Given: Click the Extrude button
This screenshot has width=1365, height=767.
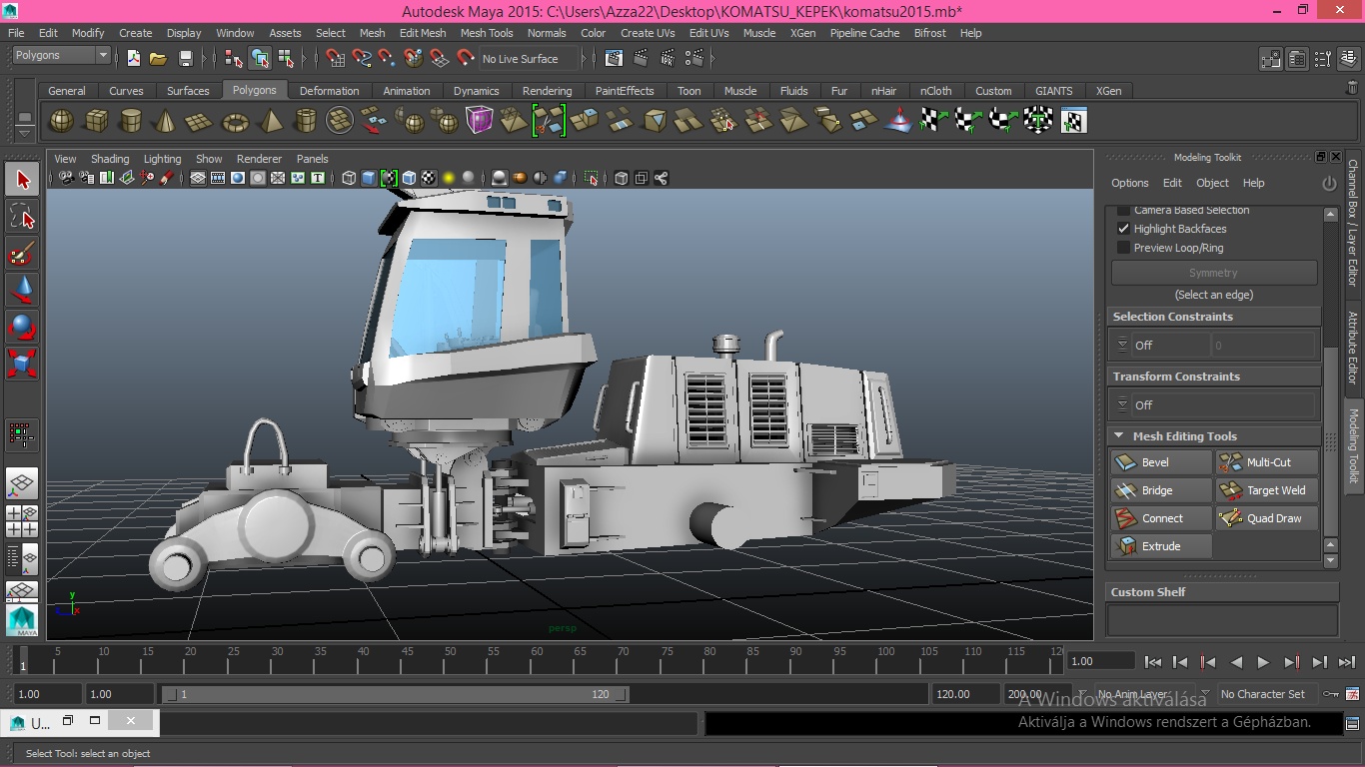Looking at the screenshot, I should coord(1161,546).
